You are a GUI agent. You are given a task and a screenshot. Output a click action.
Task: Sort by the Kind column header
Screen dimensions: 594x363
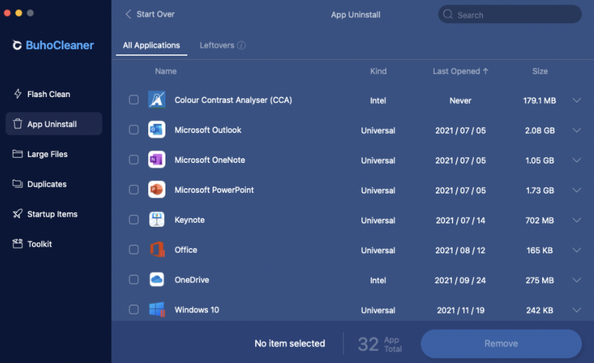pos(378,71)
